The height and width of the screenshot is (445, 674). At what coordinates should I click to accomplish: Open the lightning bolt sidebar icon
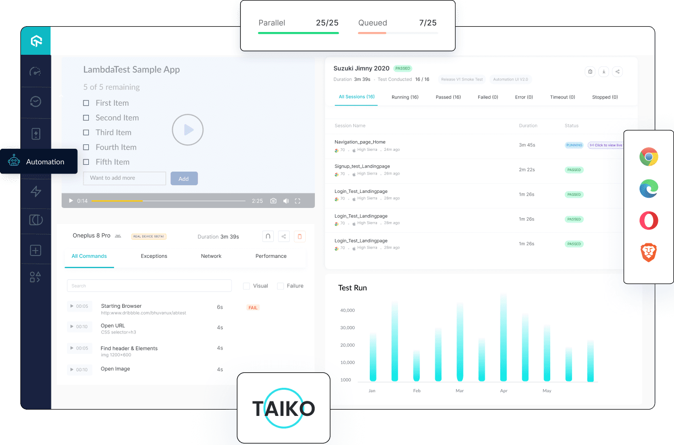coord(35,191)
